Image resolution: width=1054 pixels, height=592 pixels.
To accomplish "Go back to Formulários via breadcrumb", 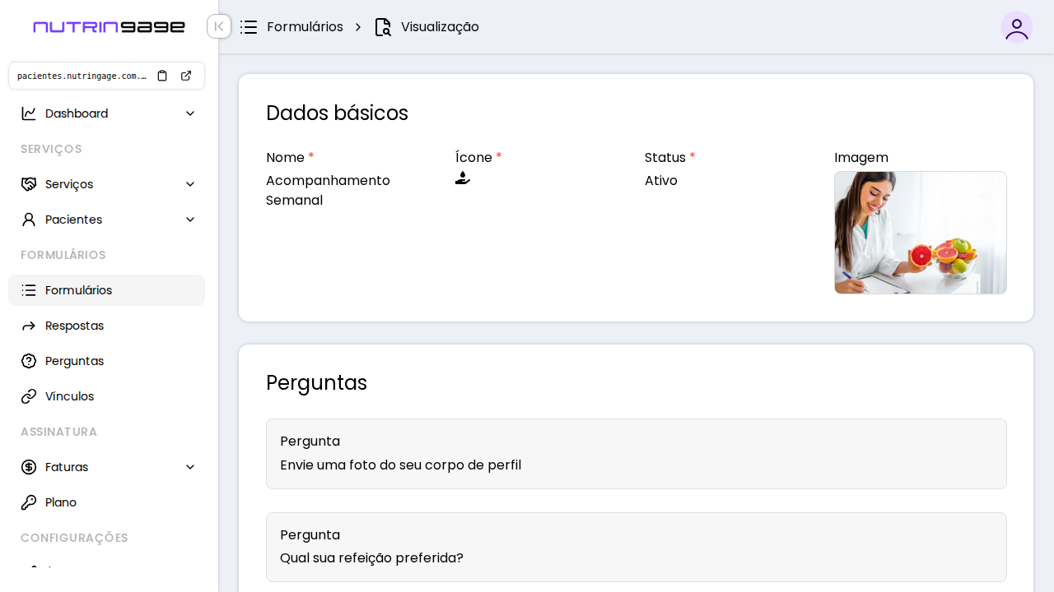I will pos(305,27).
